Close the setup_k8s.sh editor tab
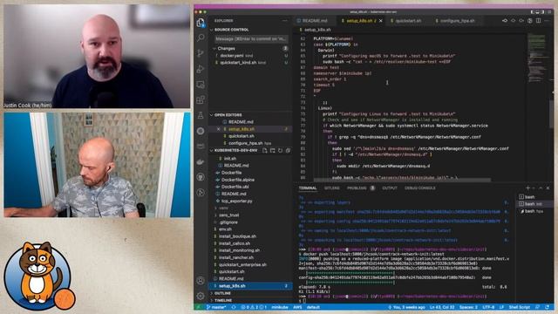Viewport: 558px width, 314px height. pyautogui.click(x=381, y=21)
